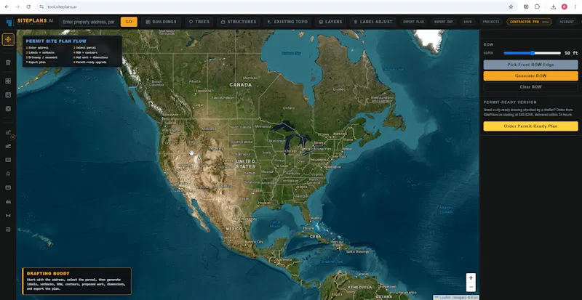Click the stair-step shaped sidebar icon
582x300 pixels.
pyautogui.click(x=8, y=146)
